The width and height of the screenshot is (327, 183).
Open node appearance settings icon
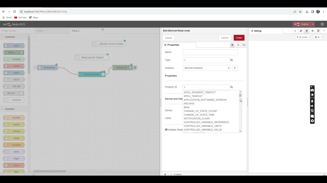coord(244,45)
